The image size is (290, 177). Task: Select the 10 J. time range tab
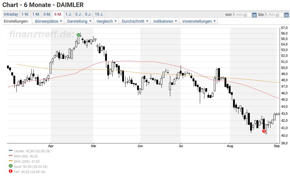click(99, 14)
